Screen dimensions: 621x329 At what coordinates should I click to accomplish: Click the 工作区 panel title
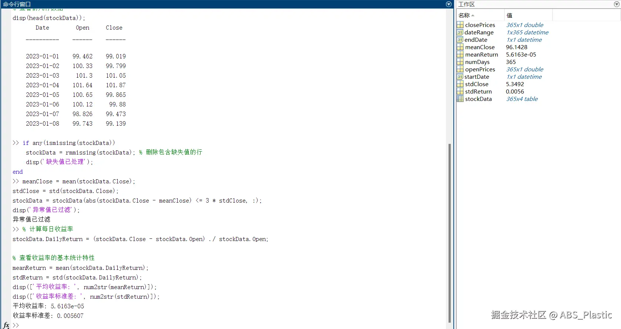[x=466, y=4]
